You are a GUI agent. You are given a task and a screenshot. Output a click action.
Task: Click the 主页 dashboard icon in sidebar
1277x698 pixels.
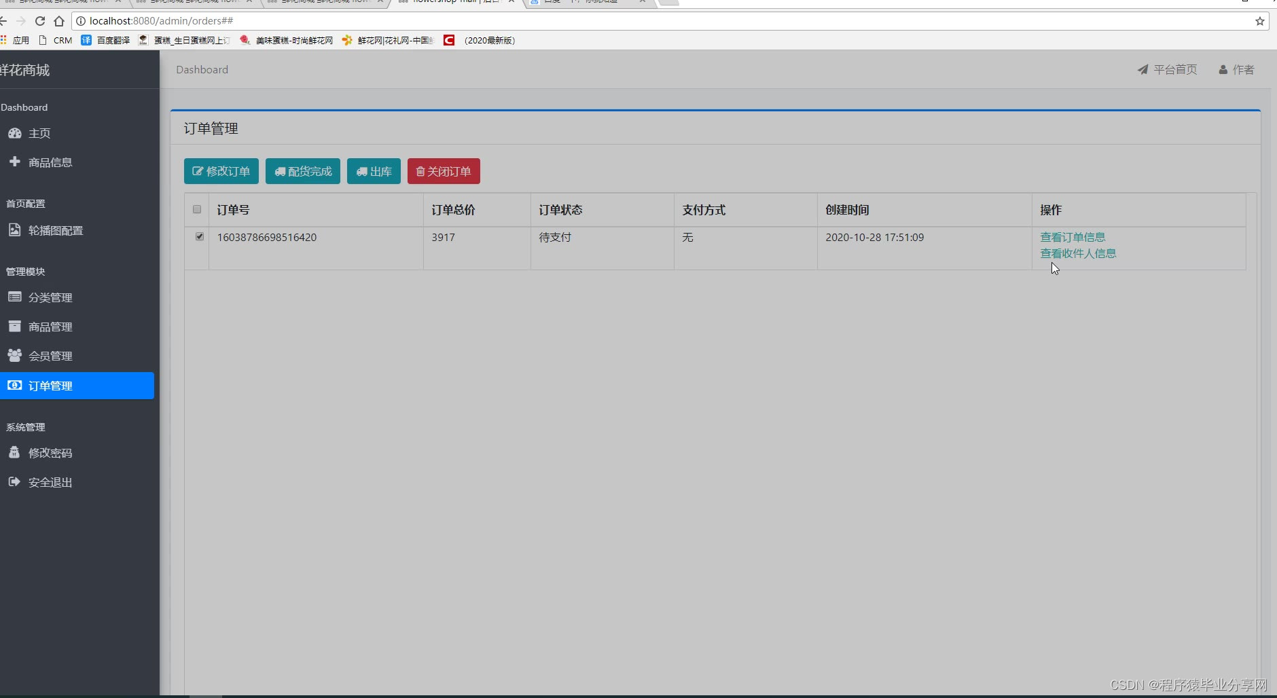point(14,133)
